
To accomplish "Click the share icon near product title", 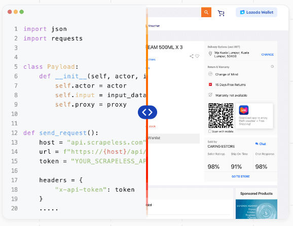I will click(x=191, y=56).
